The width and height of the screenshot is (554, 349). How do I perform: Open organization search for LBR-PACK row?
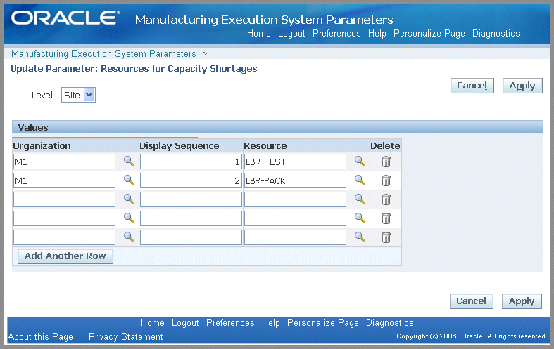(x=129, y=180)
